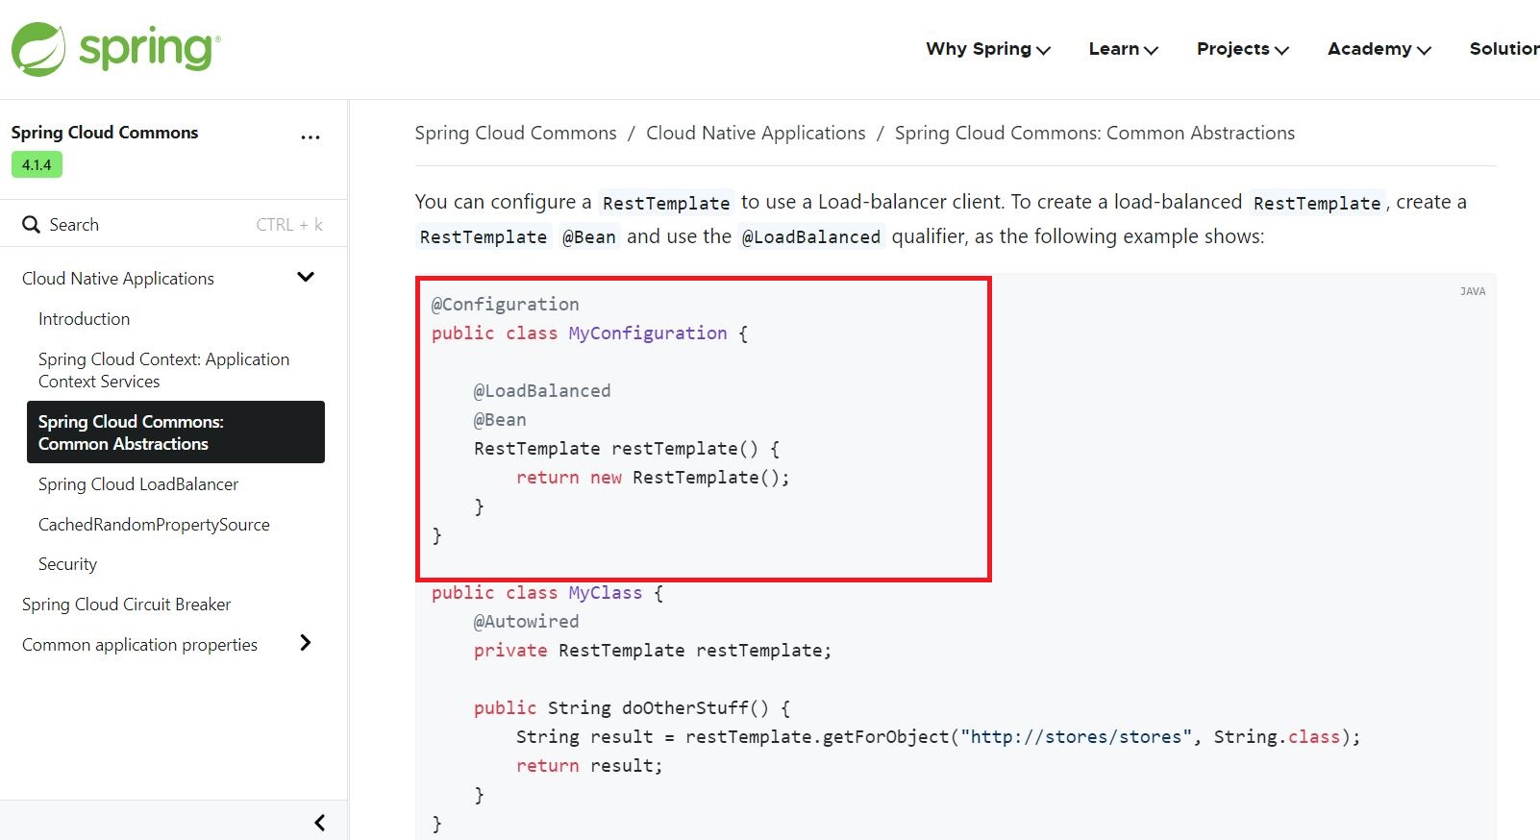Open the 4.1.4 version badge
Image resolution: width=1540 pixels, height=840 pixels.
(37, 165)
